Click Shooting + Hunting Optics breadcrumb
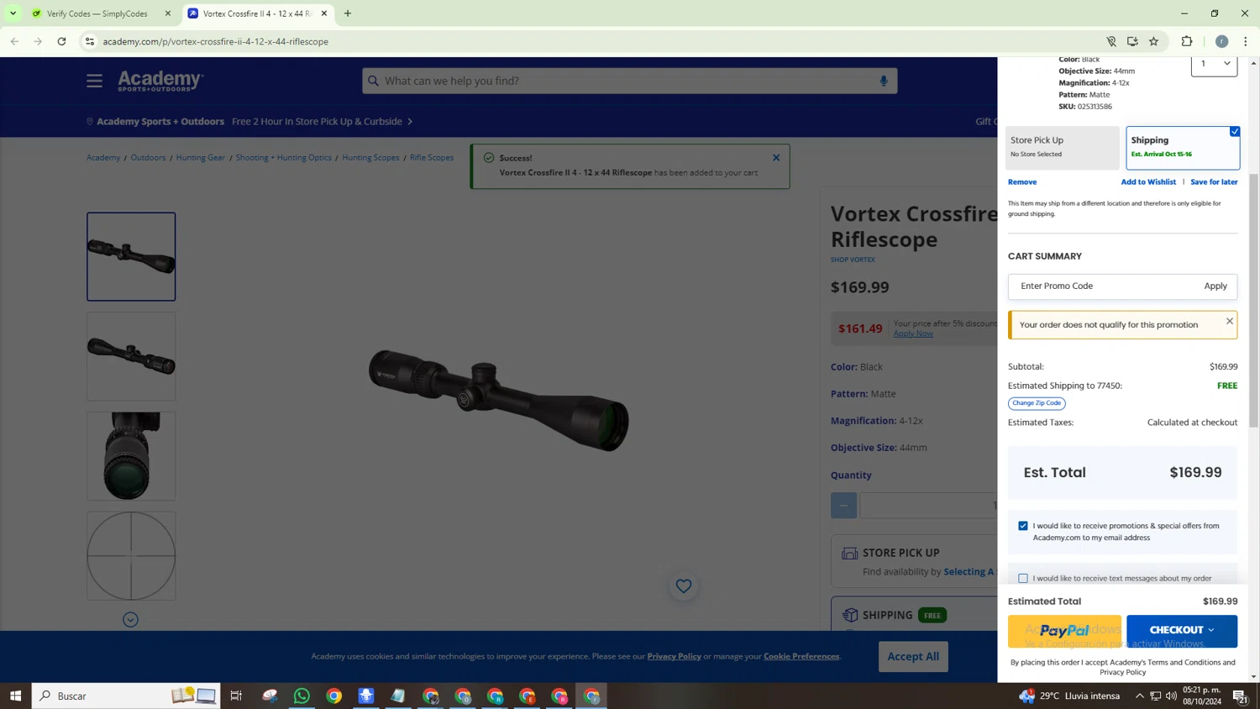 (x=283, y=158)
